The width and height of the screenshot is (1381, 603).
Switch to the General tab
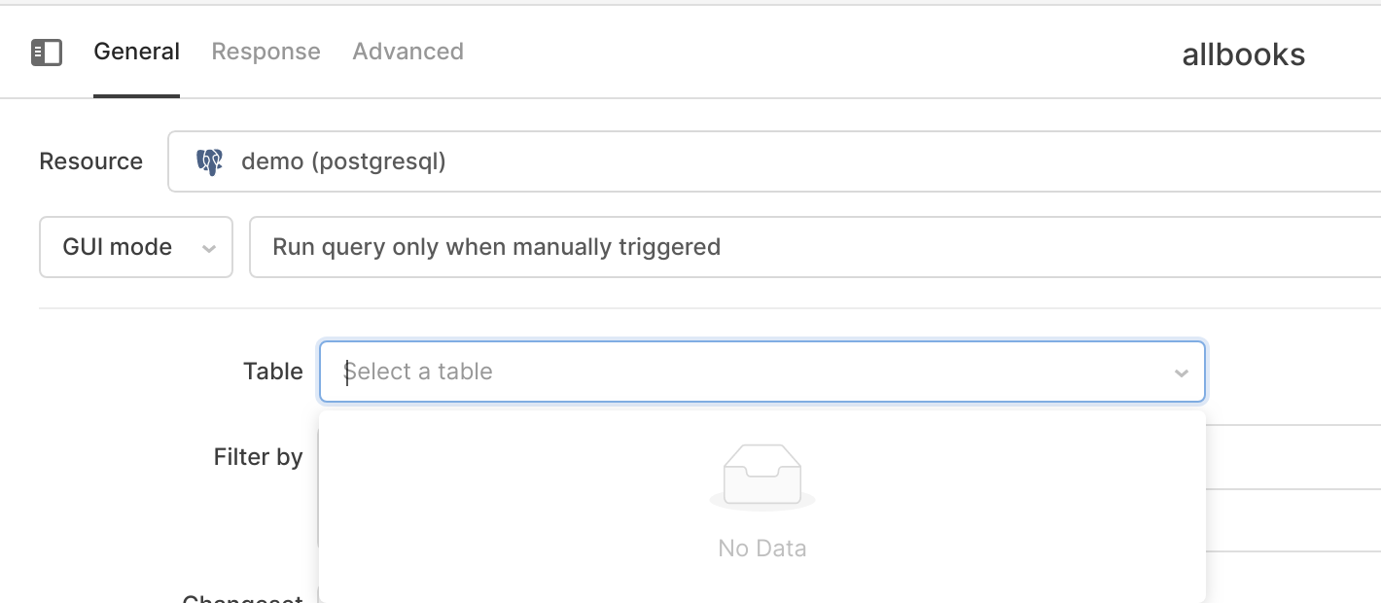point(137,52)
